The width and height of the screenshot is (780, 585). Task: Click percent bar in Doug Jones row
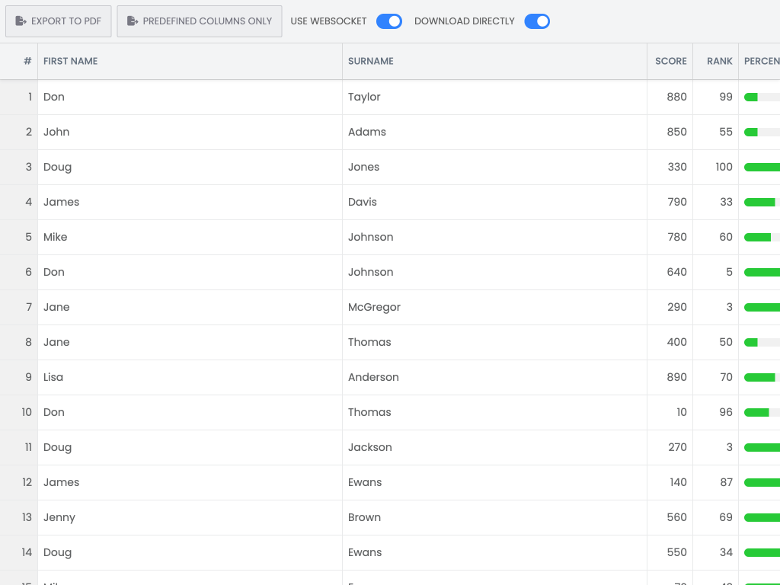pyautogui.click(x=762, y=168)
